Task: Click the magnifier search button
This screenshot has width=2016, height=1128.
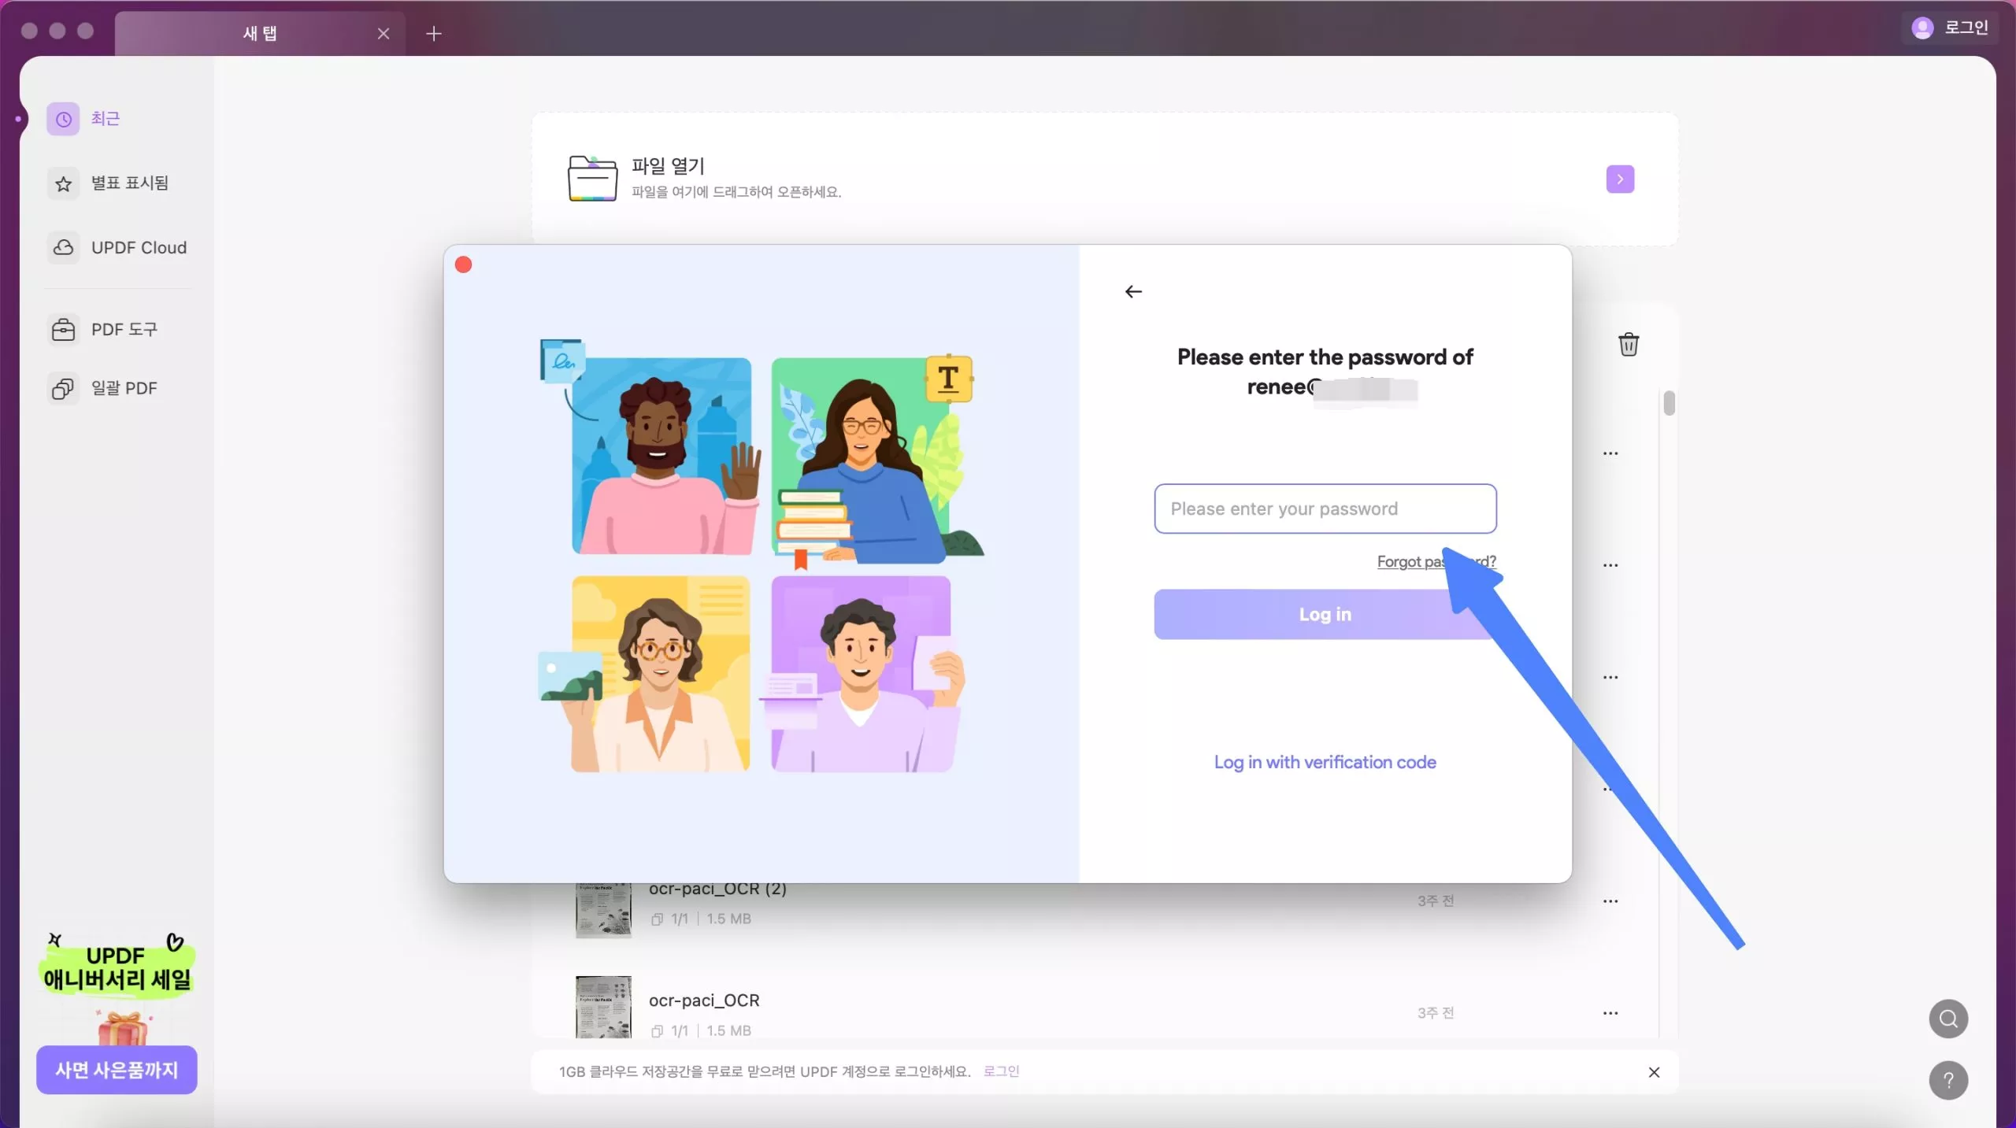Action: click(1948, 1019)
